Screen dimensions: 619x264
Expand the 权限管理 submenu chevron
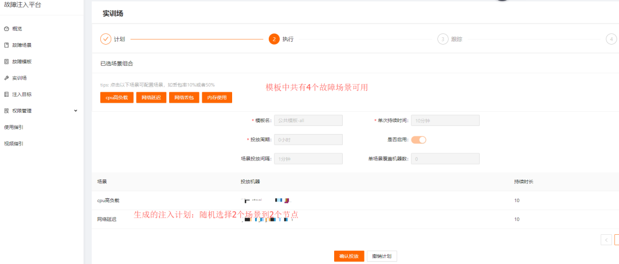[x=76, y=111]
